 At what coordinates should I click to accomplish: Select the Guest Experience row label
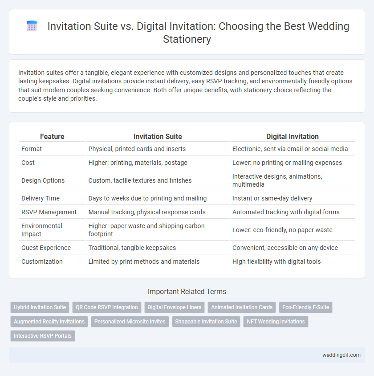[x=46, y=248]
